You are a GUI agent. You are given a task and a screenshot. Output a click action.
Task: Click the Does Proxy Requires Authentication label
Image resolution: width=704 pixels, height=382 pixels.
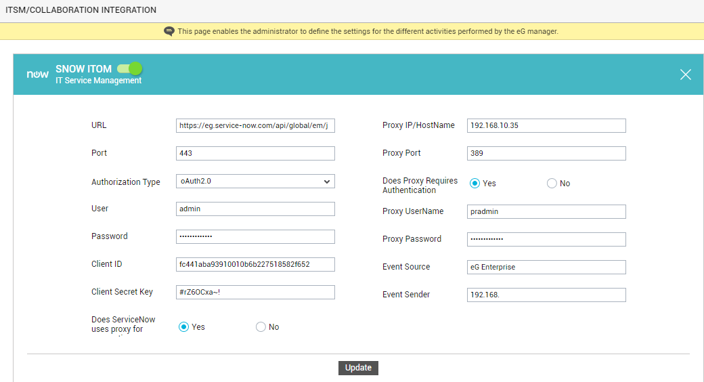click(x=420, y=185)
